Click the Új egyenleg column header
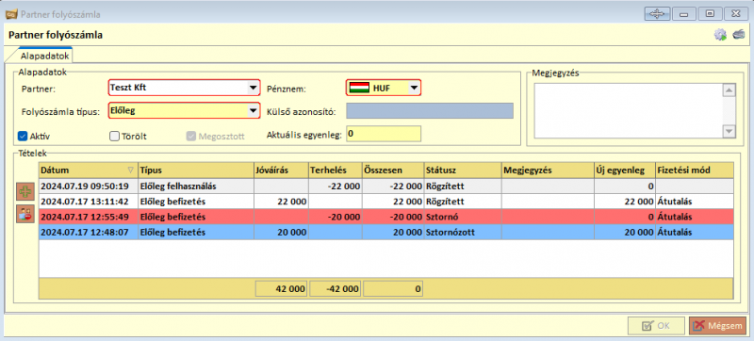The width and height of the screenshot is (754, 341). click(x=625, y=170)
